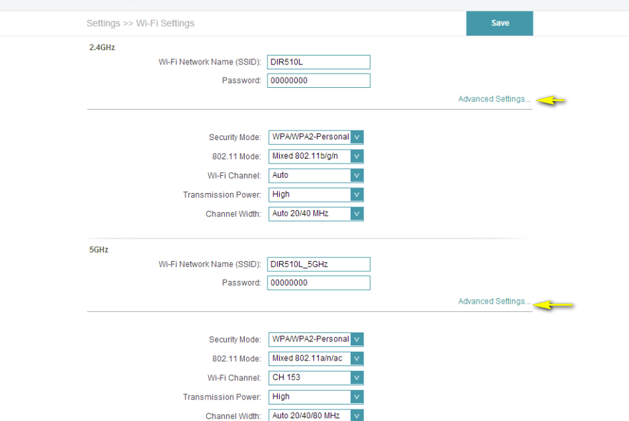Open the 2.4GHz Wi-Fi Channel Auto dropdown
This screenshot has height=421, width=629.
click(x=316, y=175)
